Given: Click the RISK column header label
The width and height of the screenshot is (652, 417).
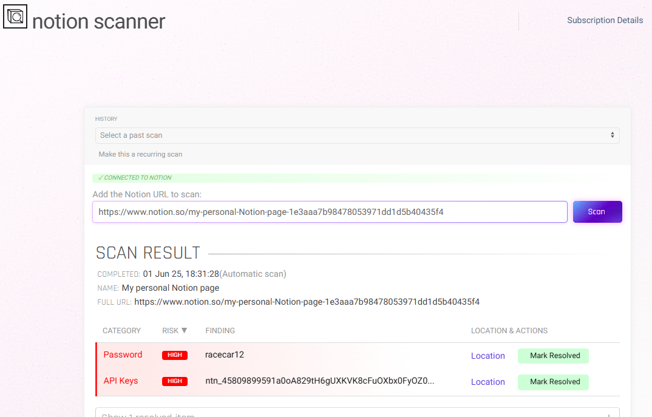Looking at the screenshot, I should pos(170,331).
